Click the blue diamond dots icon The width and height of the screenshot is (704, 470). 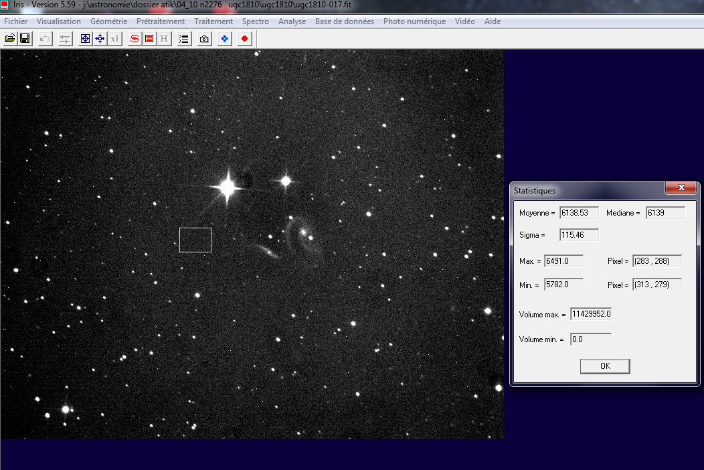tap(224, 39)
